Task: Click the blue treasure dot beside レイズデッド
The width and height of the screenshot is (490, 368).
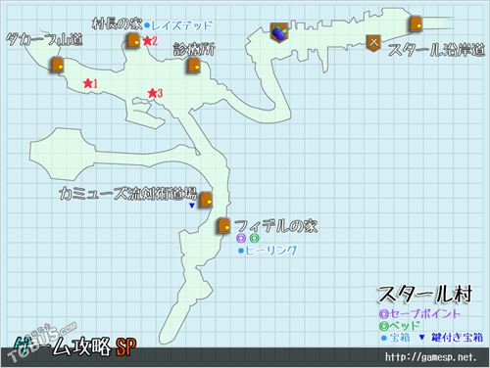Action: tap(147, 24)
